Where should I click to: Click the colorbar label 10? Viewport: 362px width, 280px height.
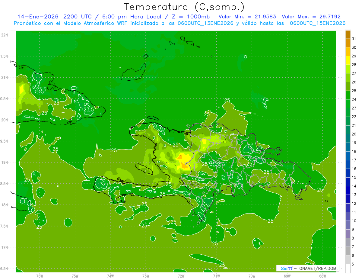[354, 221]
